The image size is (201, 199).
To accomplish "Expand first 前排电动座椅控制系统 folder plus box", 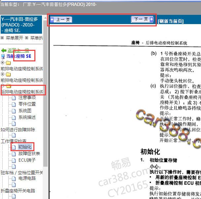I will pos(2,62).
